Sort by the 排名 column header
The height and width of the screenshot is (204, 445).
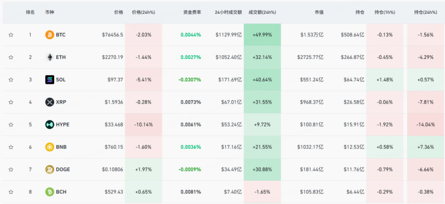30,12
